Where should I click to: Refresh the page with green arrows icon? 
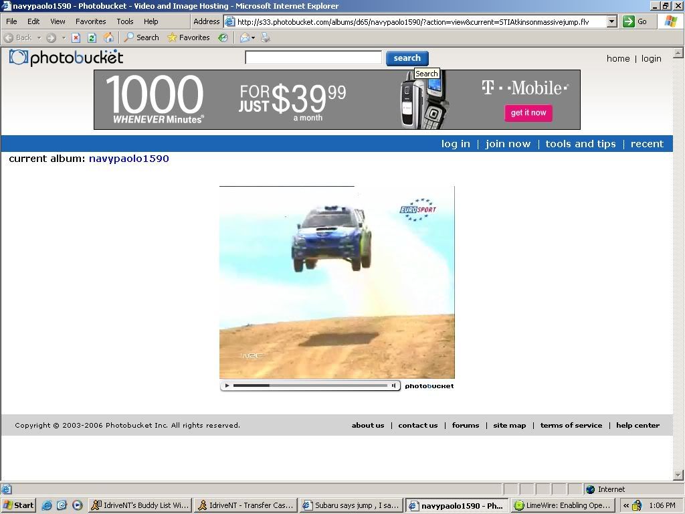[92, 37]
